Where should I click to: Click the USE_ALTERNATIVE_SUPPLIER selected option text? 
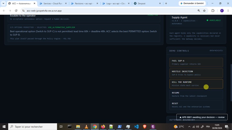[x=61, y=27]
